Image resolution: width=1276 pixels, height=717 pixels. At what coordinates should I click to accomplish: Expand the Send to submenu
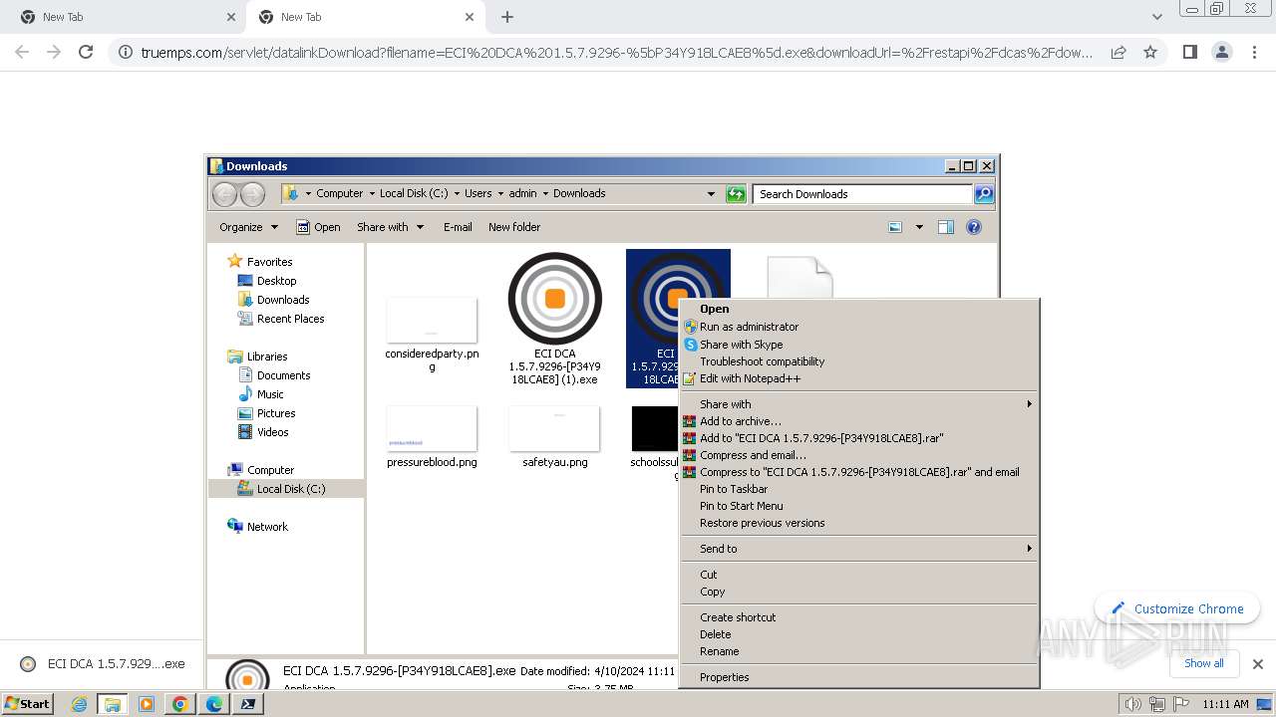(858, 549)
